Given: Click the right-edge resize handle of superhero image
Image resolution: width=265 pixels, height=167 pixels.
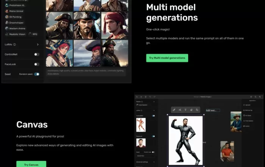Looking at the screenshot, I should [204, 142].
